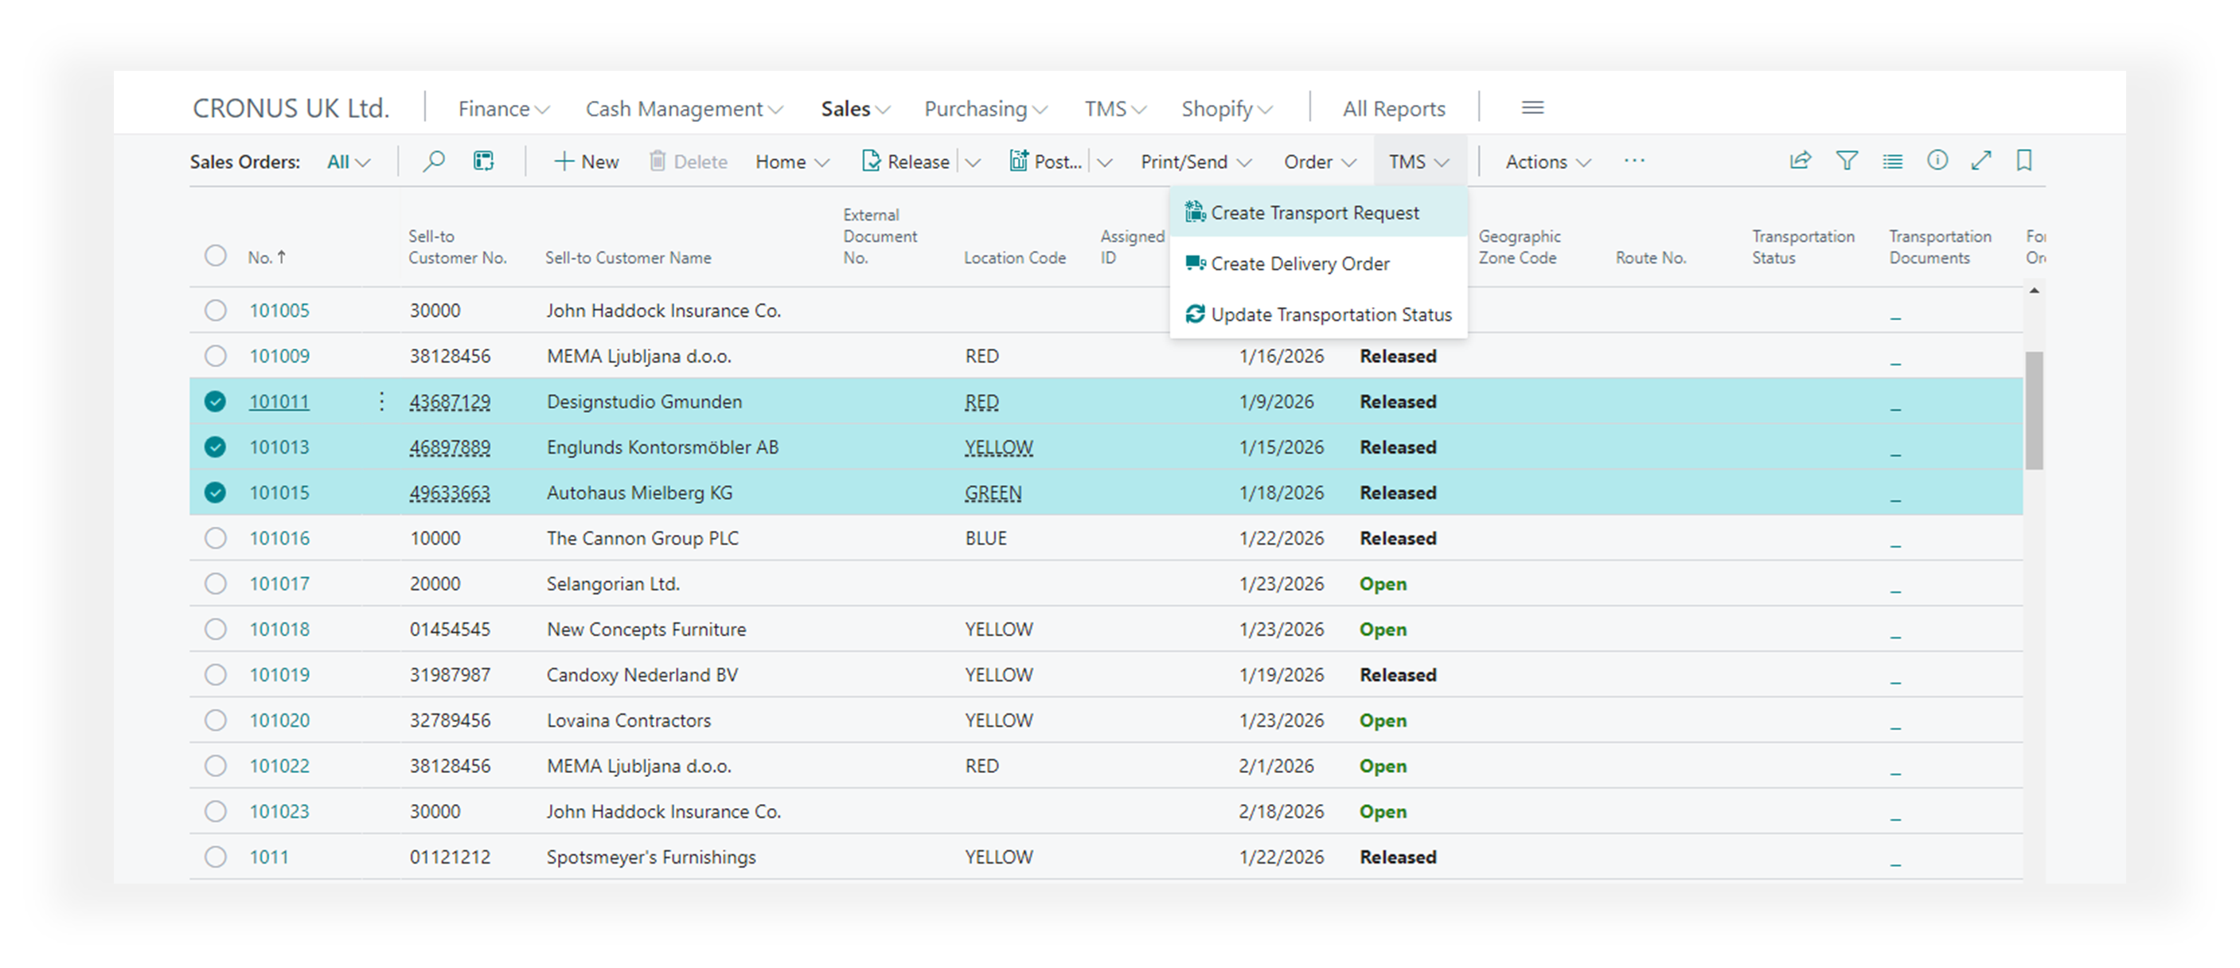The width and height of the screenshot is (2240, 968).
Task: Expand the Finance menu dropdown
Action: click(x=503, y=109)
